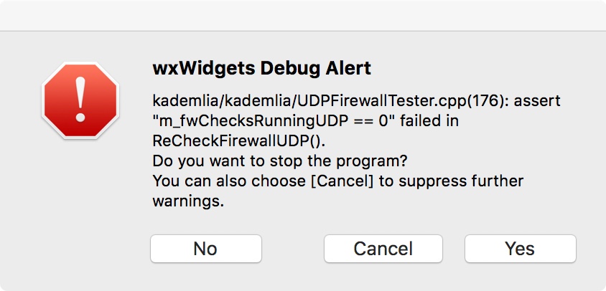Click the word "assert" ending the first line
This screenshot has width=606, height=291.
pos(537,101)
